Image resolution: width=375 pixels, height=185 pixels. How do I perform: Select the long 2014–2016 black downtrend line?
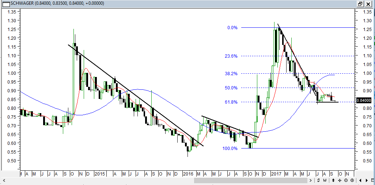[136, 95]
